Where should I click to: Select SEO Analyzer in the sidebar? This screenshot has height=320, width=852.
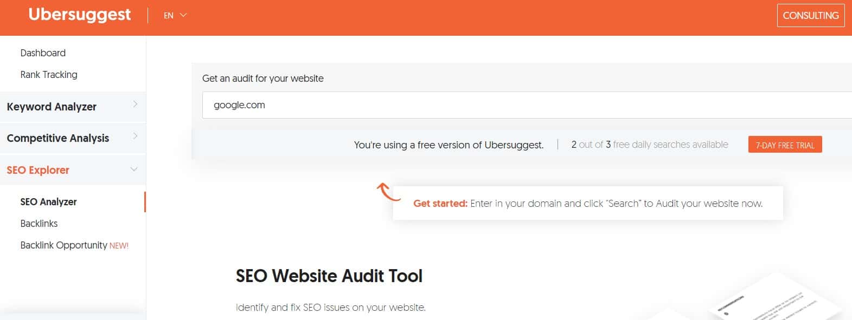click(x=48, y=202)
